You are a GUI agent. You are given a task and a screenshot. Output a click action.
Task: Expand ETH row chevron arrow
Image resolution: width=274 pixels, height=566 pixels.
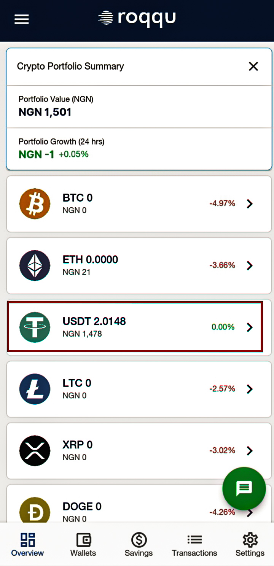coord(250,265)
